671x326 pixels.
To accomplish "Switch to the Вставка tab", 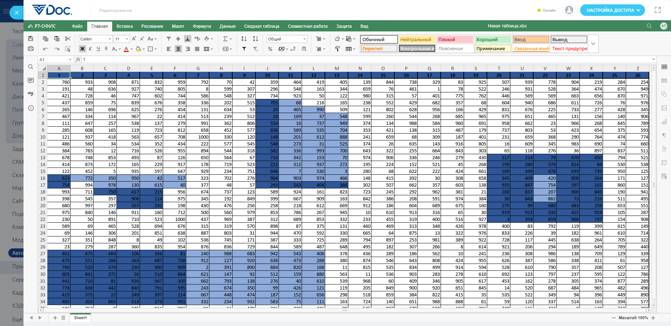I will 124,26.
